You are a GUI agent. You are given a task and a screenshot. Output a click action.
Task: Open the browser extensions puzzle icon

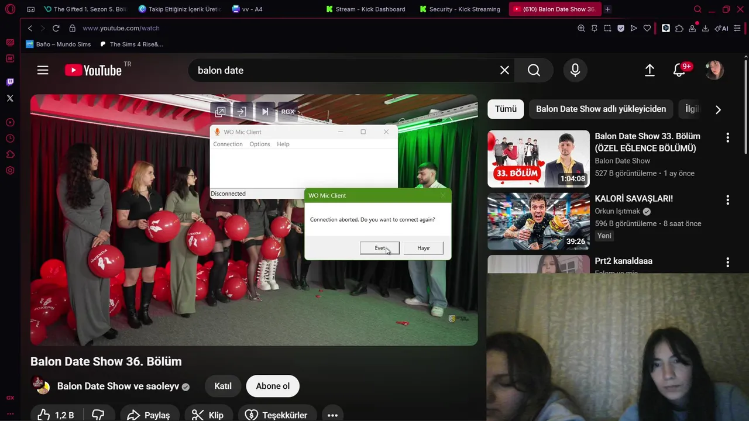tap(679, 28)
